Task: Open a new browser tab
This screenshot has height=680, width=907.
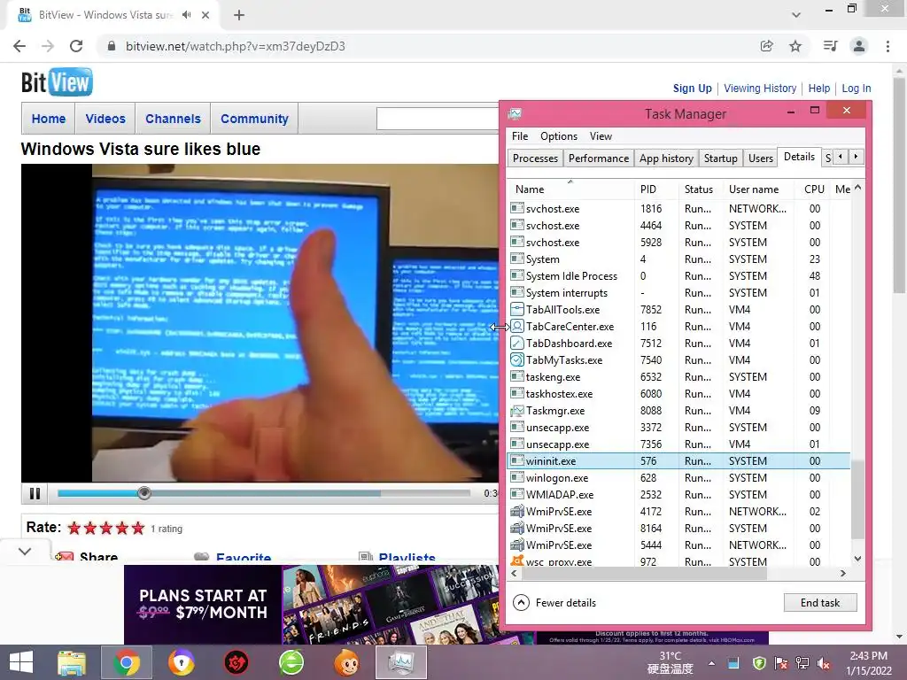Action: tap(239, 15)
